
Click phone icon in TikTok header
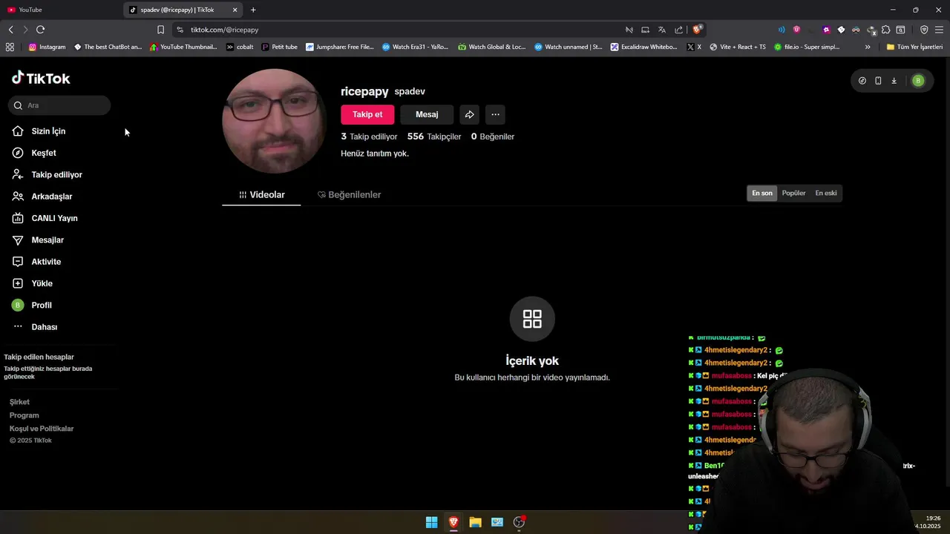click(878, 81)
